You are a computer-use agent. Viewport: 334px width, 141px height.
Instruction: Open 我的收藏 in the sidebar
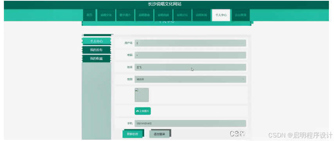tap(96, 59)
